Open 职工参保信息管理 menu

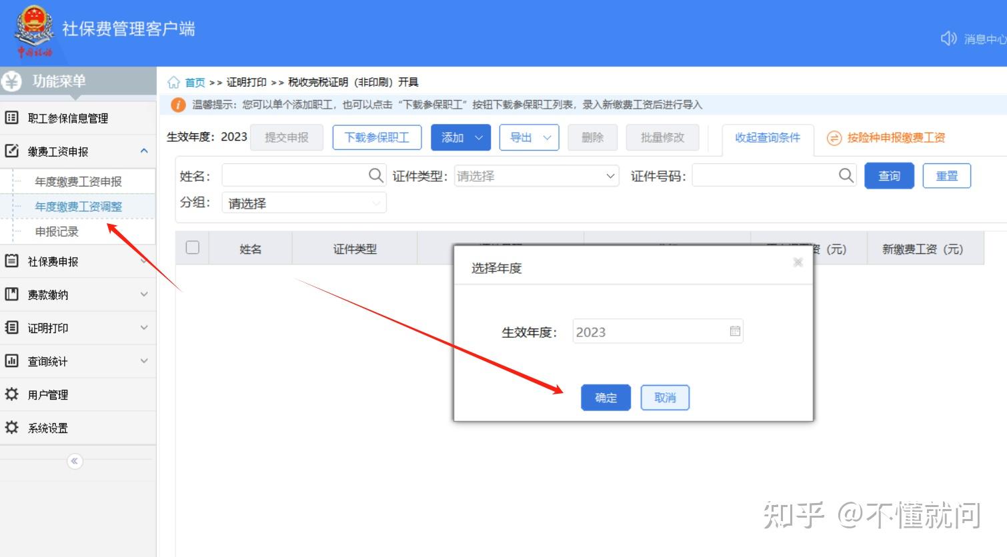pyautogui.click(x=78, y=118)
